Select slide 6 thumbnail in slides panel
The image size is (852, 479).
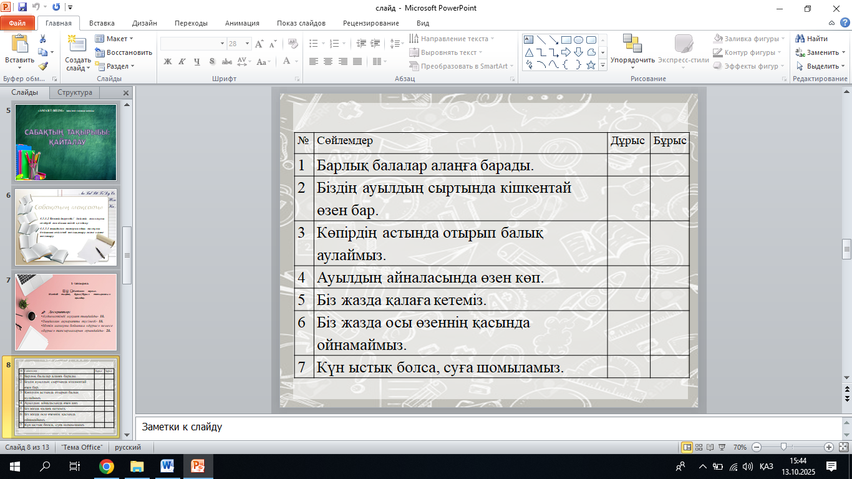tap(65, 228)
